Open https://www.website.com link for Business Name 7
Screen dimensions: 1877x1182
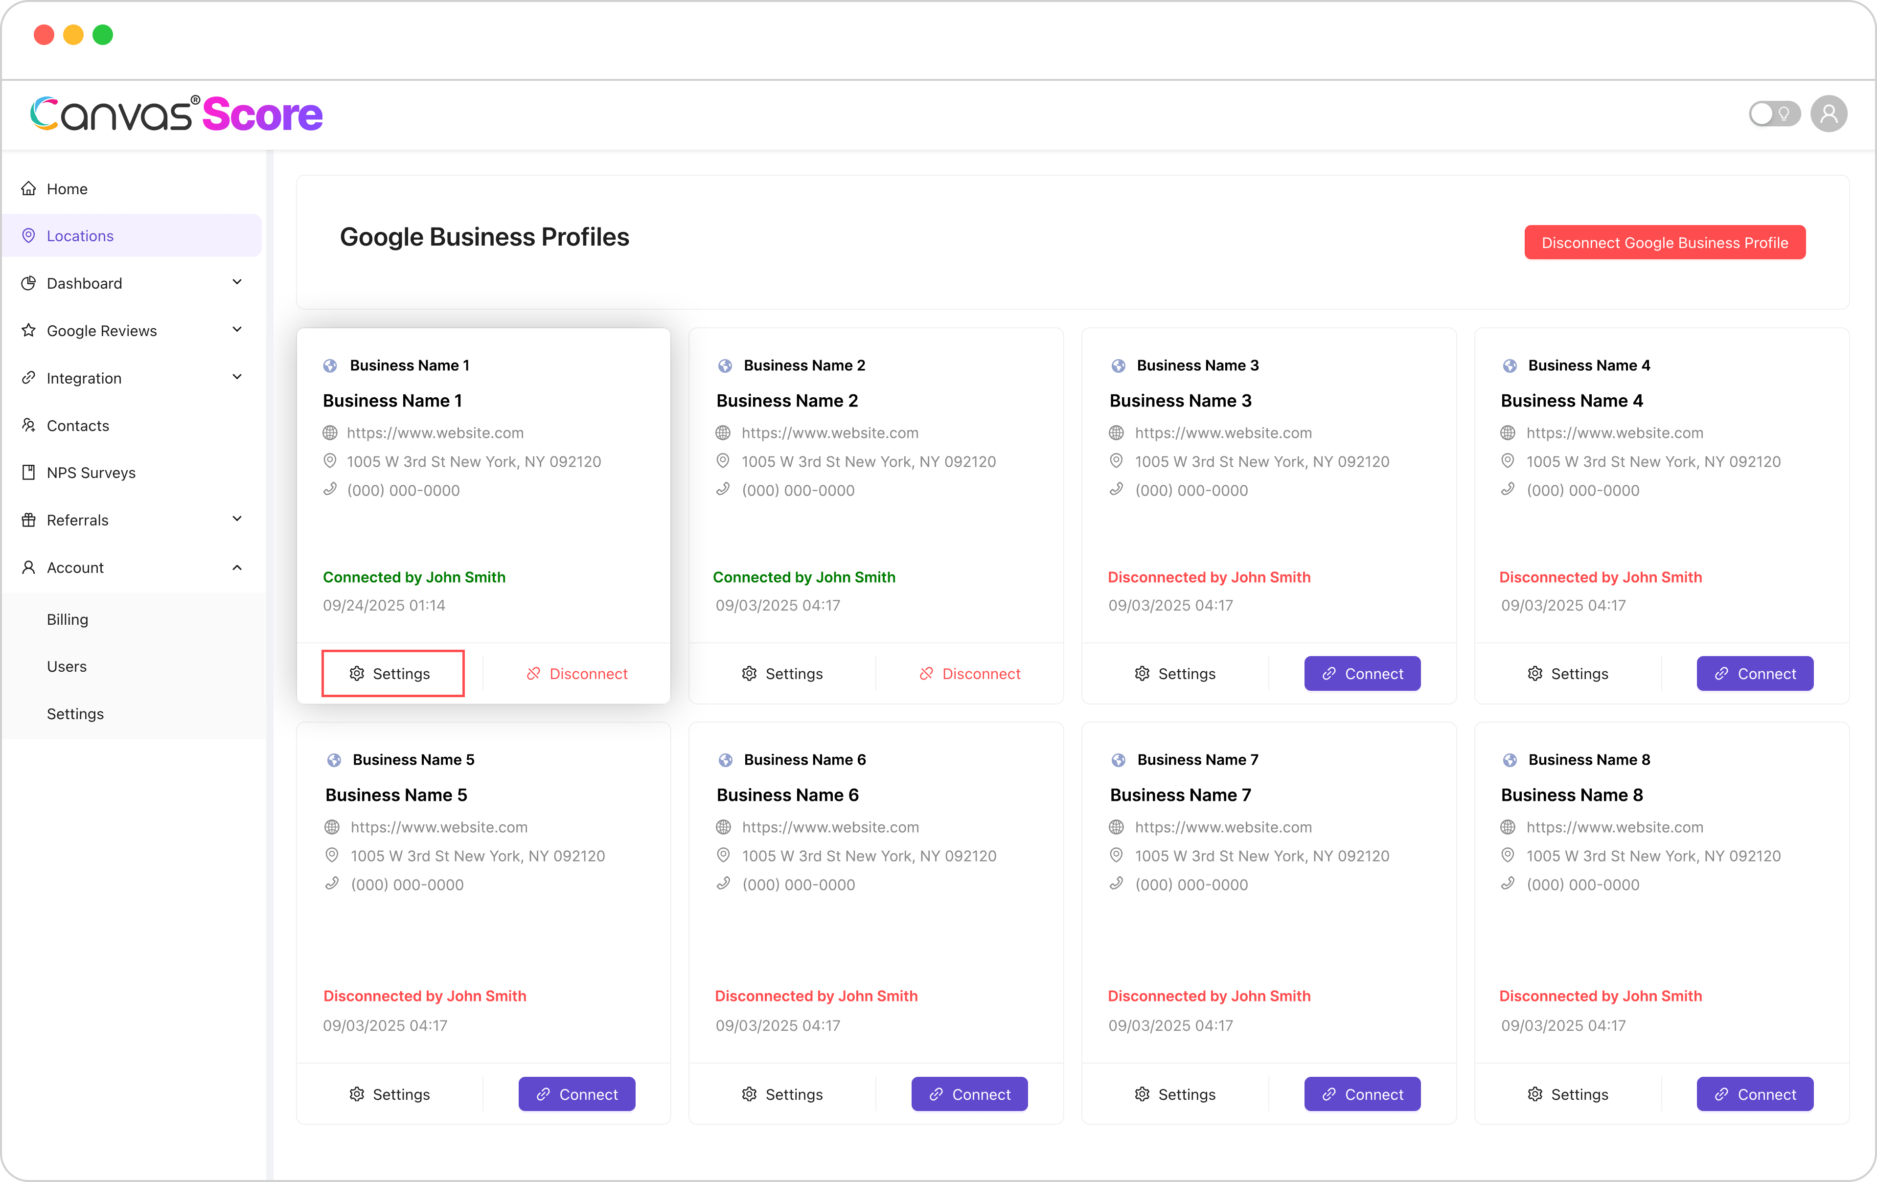(x=1222, y=827)
